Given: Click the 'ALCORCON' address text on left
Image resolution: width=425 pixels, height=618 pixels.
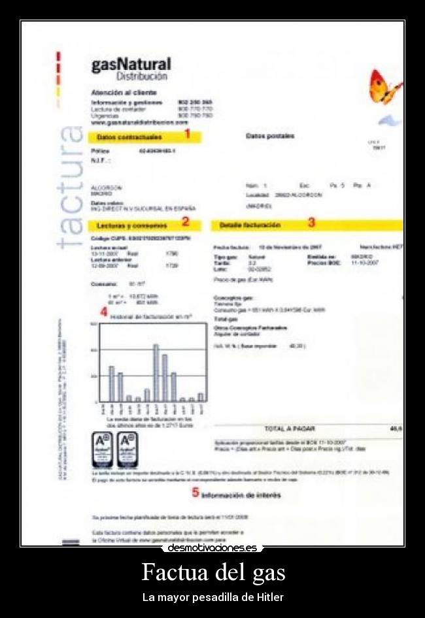Looking at the screenshot, I should click(107, 188).
